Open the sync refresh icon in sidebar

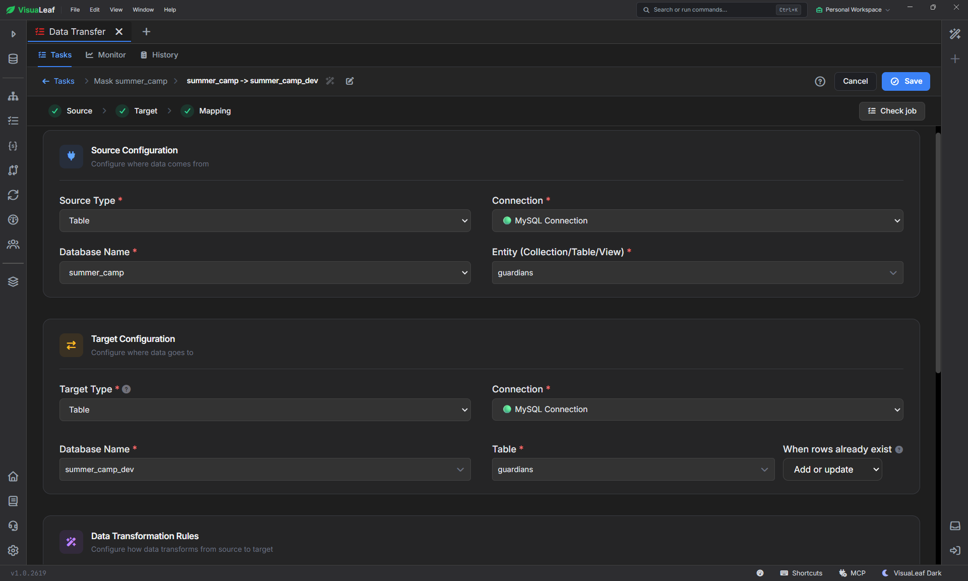pyautogui.click(x=13, y=195)
